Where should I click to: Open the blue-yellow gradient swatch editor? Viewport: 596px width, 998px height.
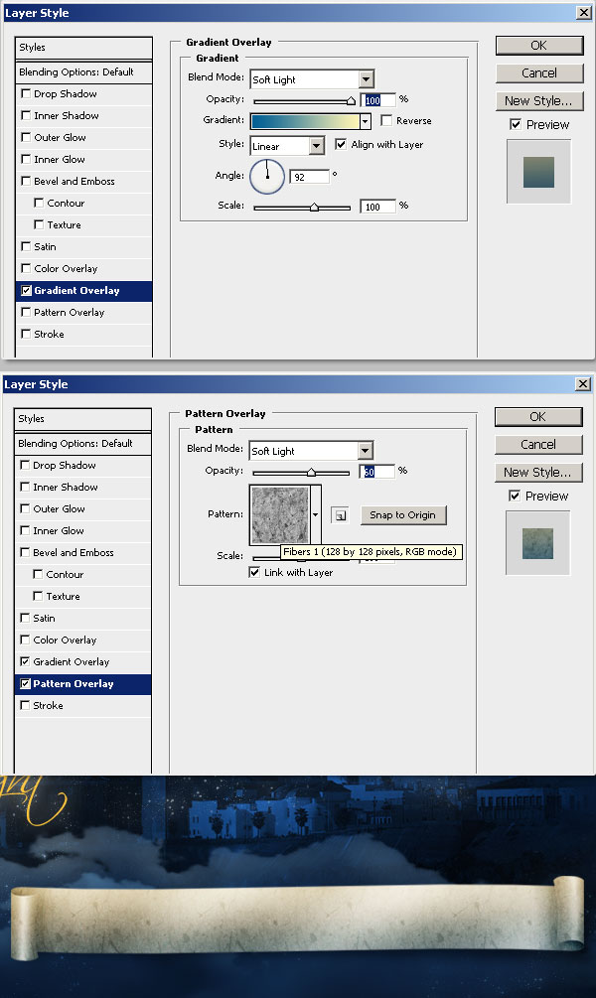(x=306, y=121)
